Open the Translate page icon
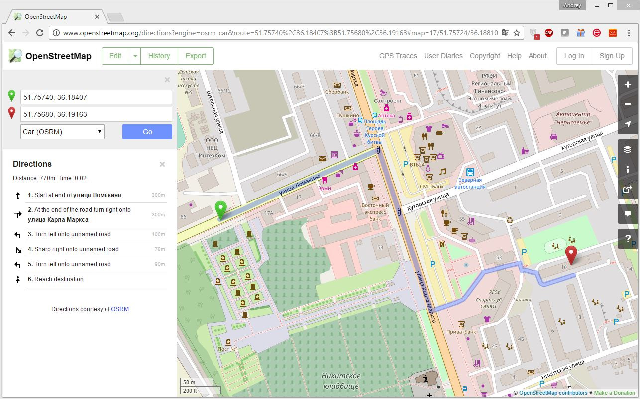The height and width of the screenshot is (399, 640). point(505,33)
